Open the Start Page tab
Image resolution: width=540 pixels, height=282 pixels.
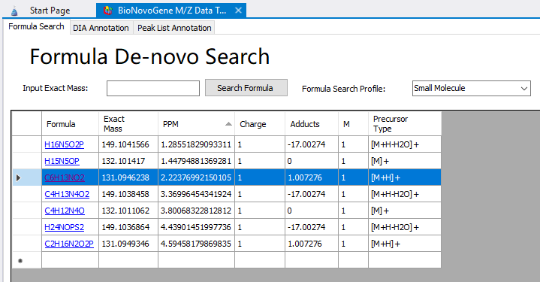click(x=50, y=11)
